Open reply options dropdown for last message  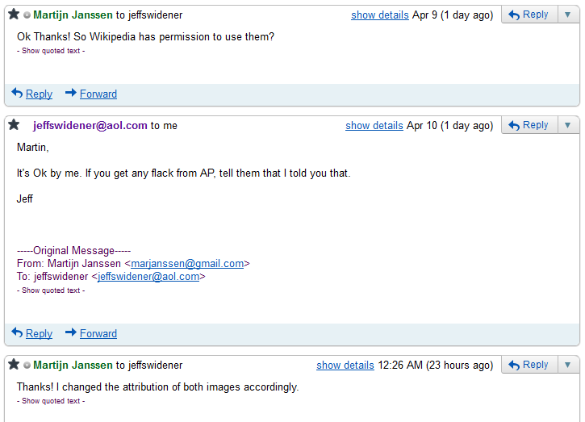[x=567, y=365]
